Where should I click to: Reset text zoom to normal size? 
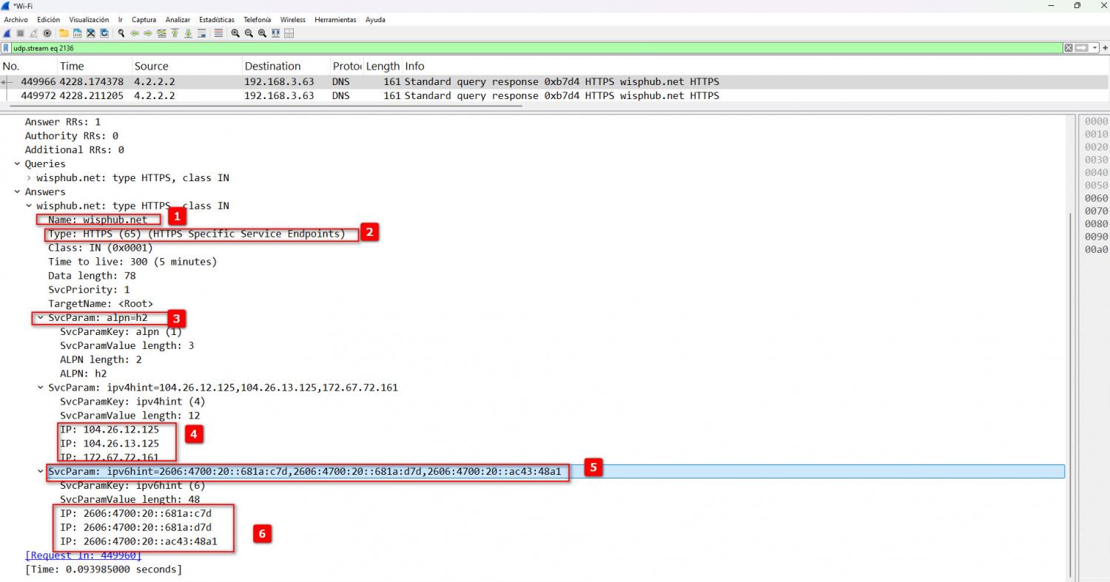262,33
